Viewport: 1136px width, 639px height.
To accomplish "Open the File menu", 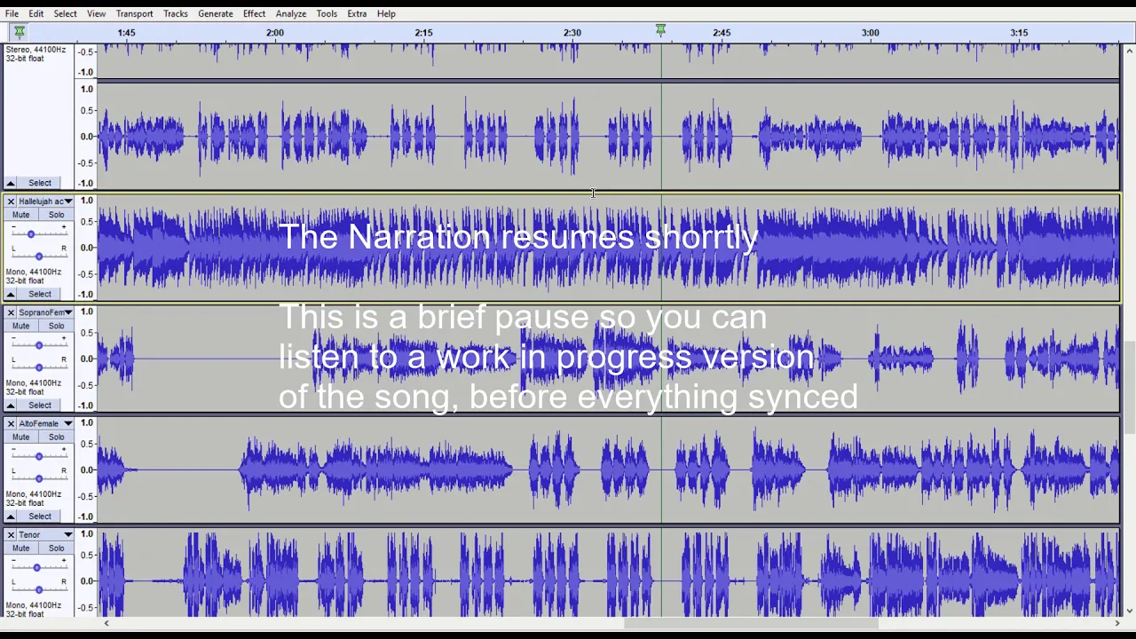I will point(12,13).
